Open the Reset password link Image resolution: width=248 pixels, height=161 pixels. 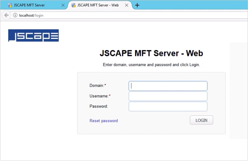104,121
